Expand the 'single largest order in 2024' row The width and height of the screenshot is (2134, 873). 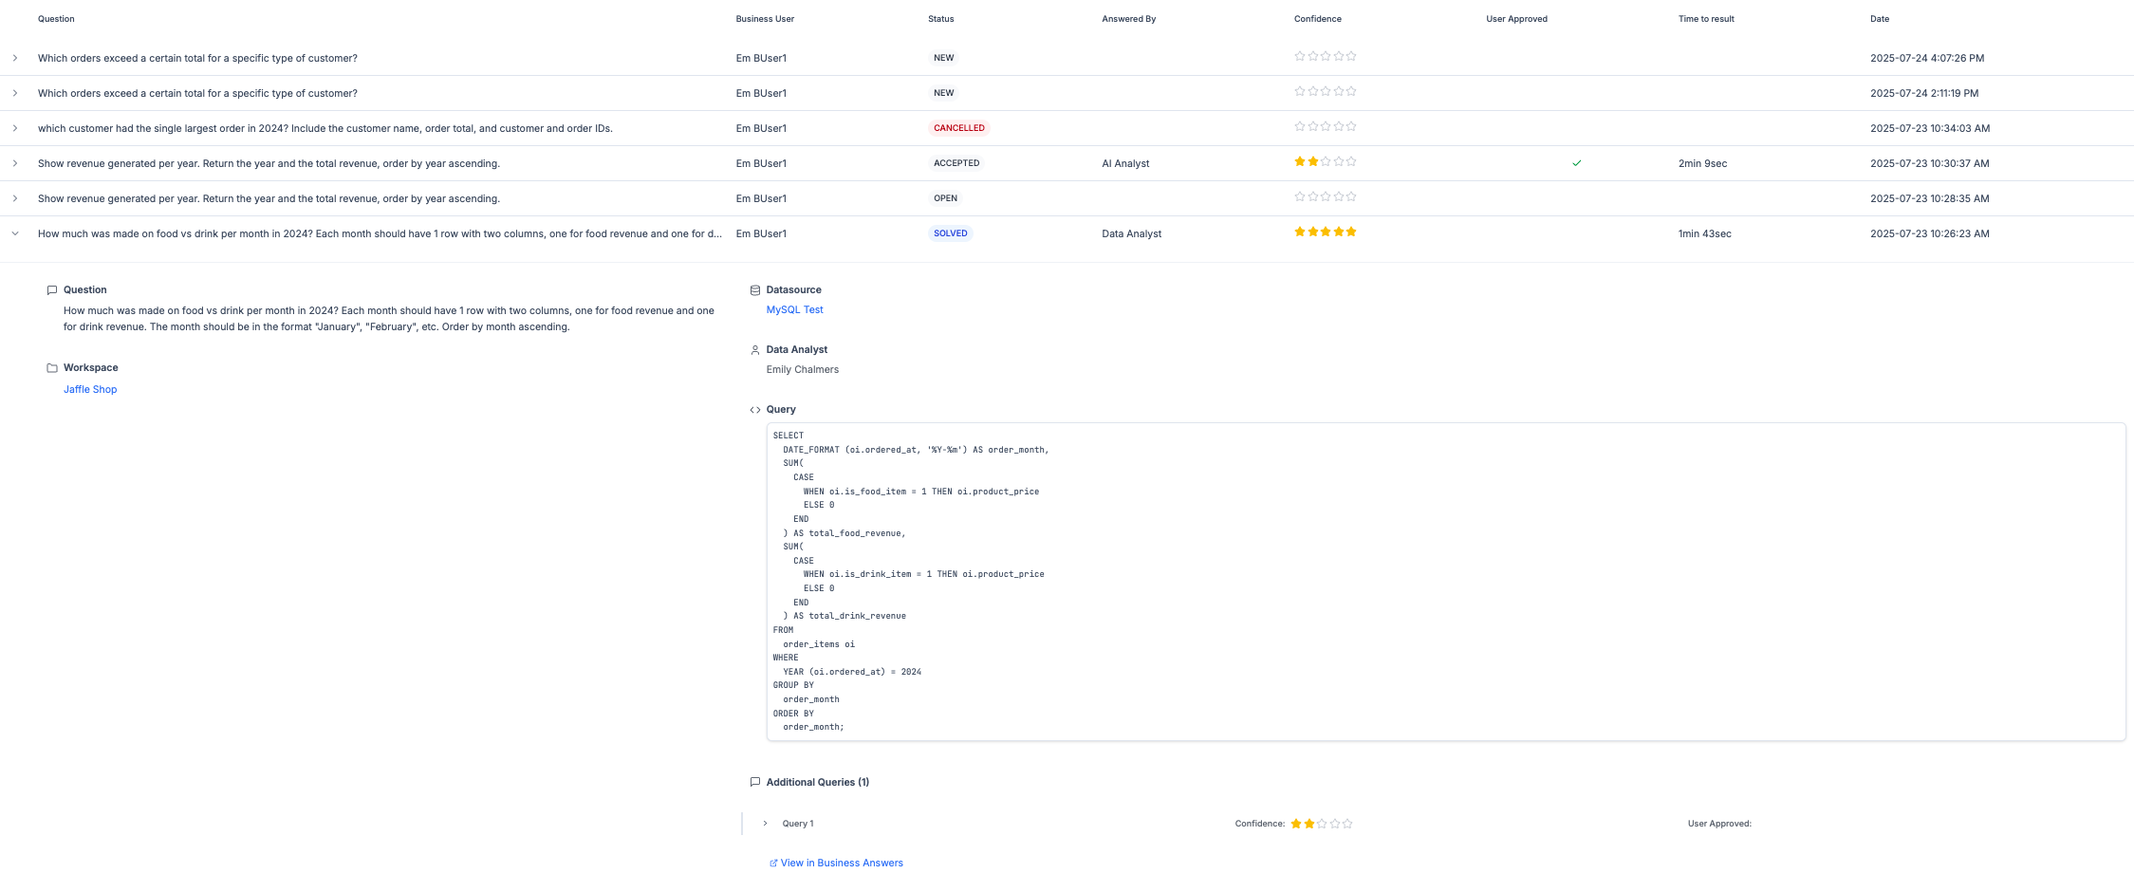click(x=15, y=128)
